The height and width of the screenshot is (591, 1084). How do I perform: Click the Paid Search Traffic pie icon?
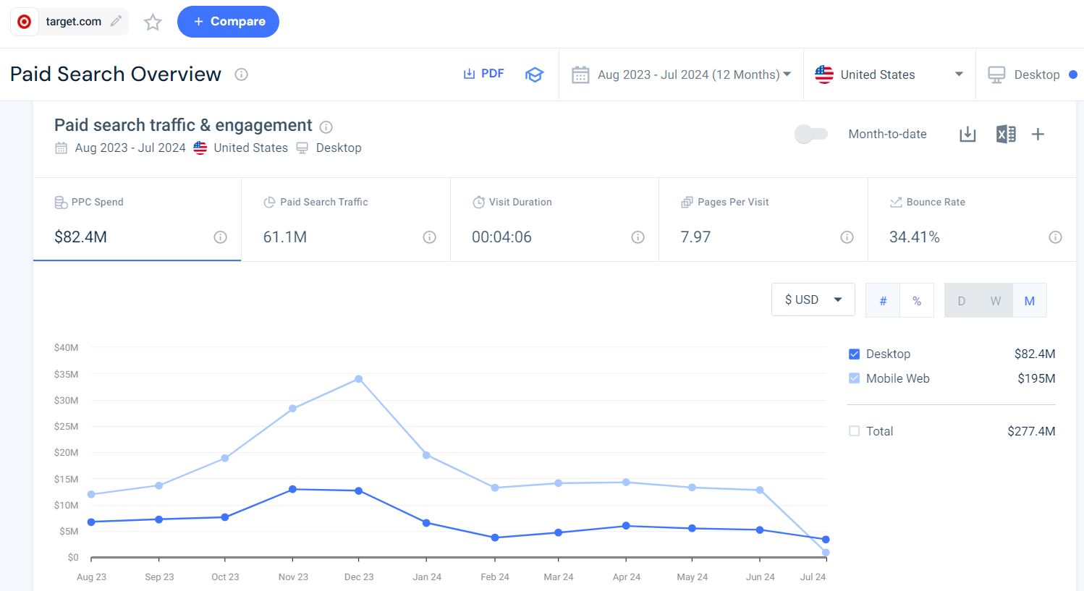[x=269, y=203]
